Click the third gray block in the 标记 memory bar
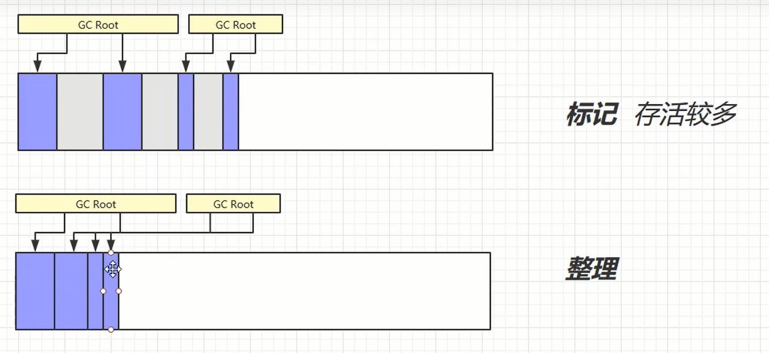This screenshot has height=353, width=769. click(x=209, y=112)
